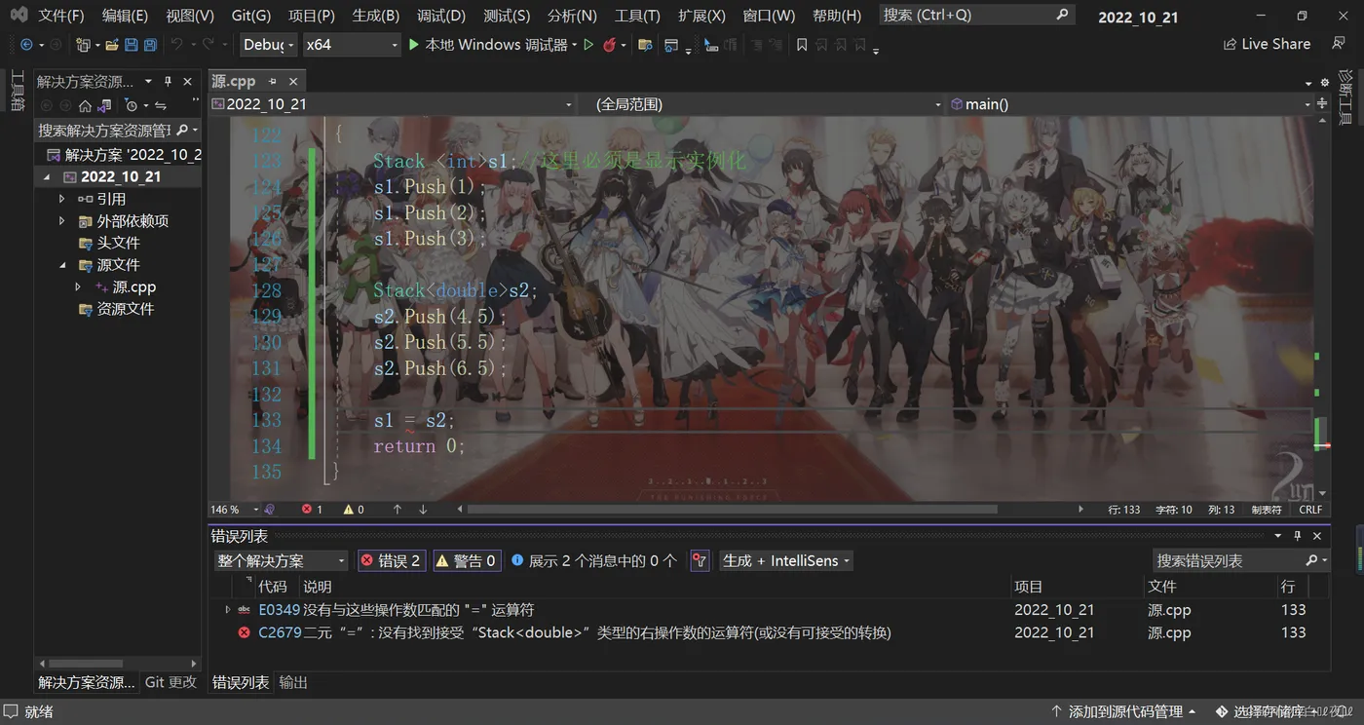Click the error count icon in editor status strip

(x=307, y=510)
